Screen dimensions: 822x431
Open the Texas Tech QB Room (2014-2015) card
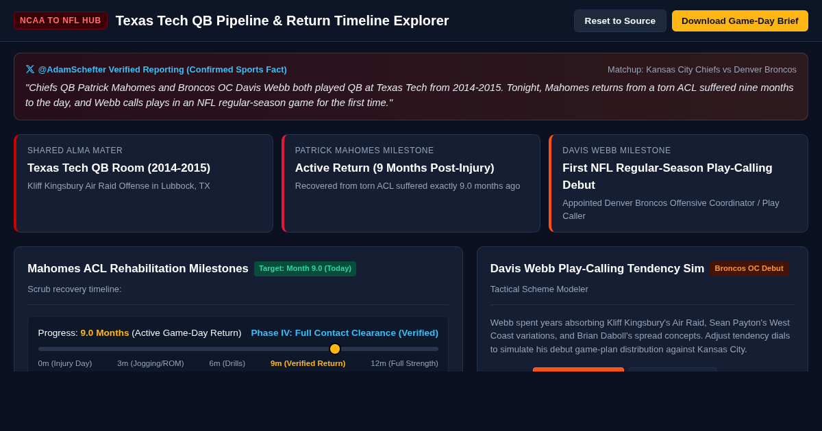coord(144,183)
